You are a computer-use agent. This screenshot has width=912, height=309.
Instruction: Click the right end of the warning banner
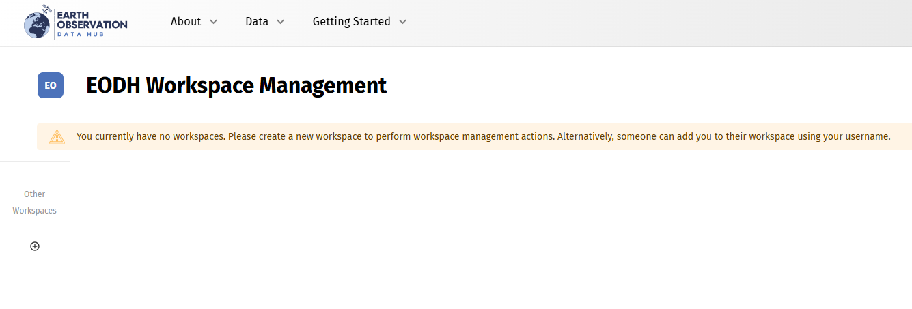pos(902,136)
